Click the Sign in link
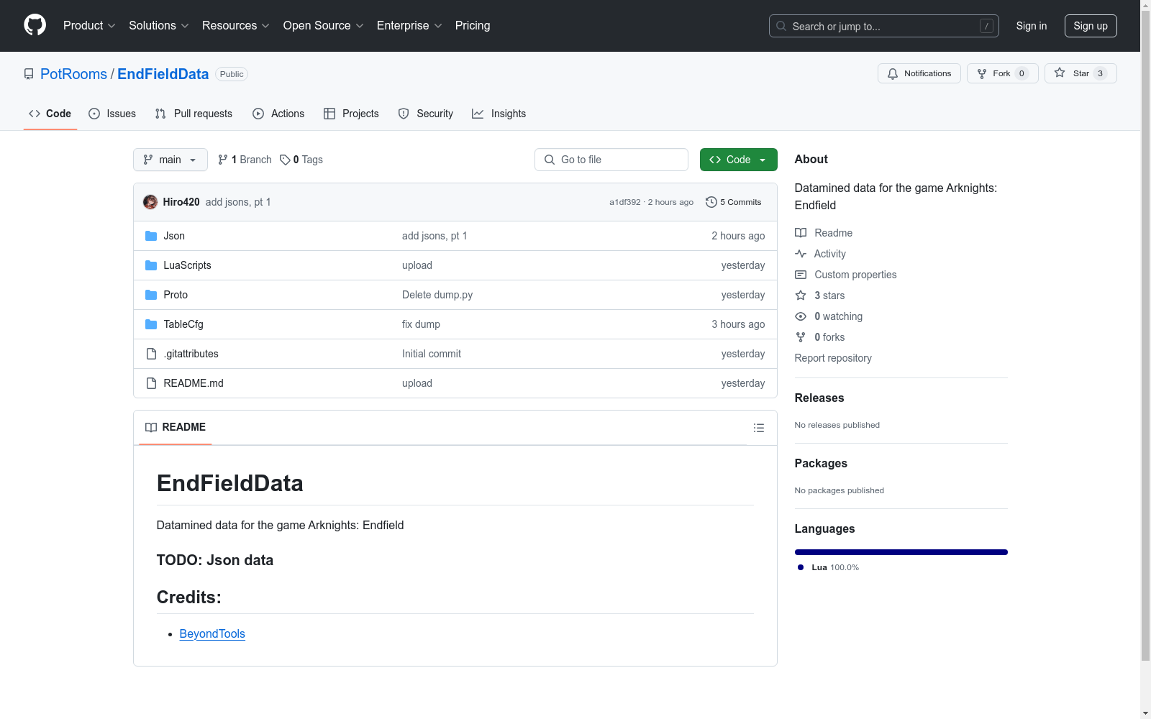 (x=1032, y=26)
